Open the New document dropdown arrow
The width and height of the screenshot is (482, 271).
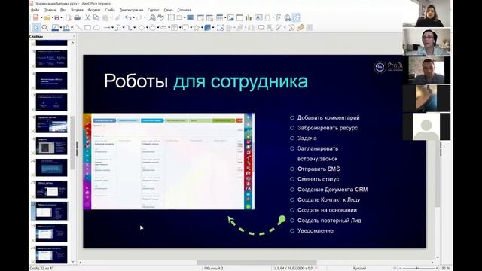click(x=41, y=18)
